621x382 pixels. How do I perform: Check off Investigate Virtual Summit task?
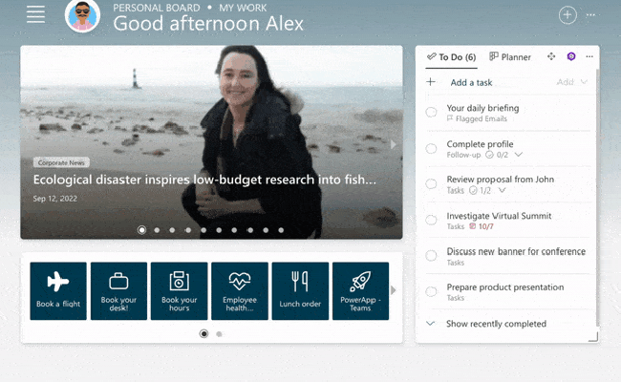click(431, 220)
